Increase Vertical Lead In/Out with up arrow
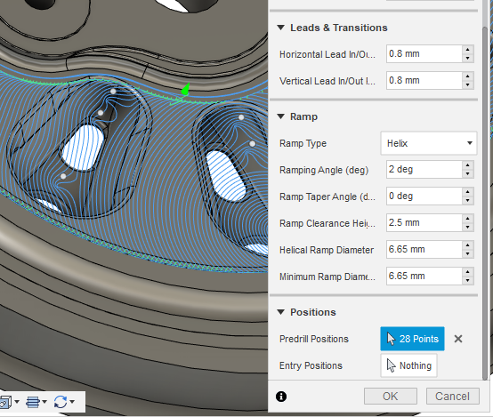 (x=468, y=76)
